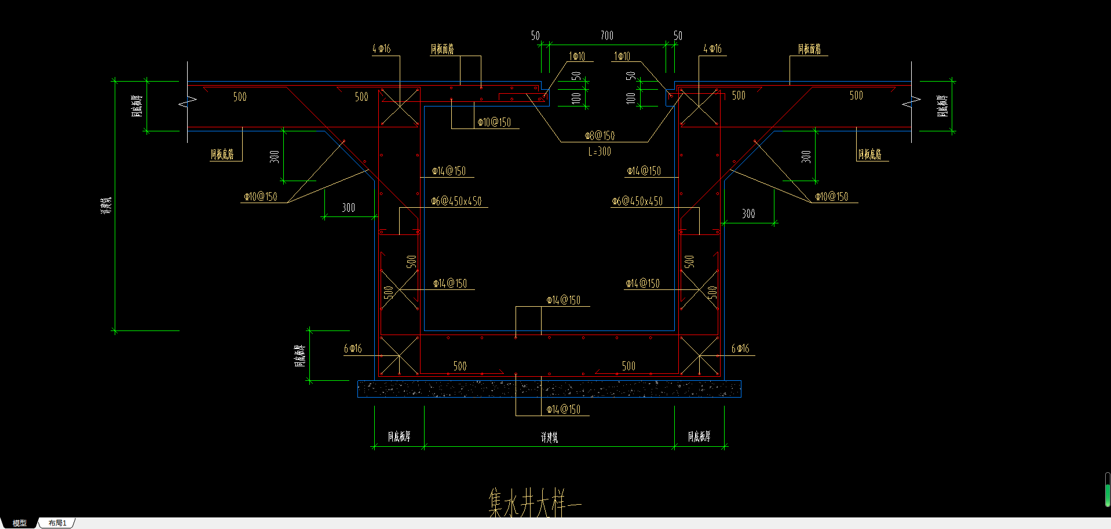1111x529 pixels.
Task: Select the right 6Φ16 label
Action: pos(740,348)
